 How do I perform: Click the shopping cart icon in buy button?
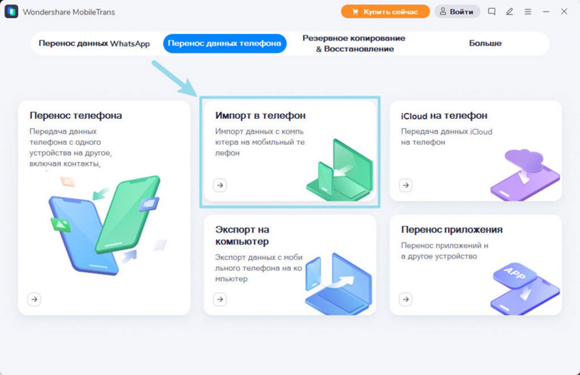355,12
